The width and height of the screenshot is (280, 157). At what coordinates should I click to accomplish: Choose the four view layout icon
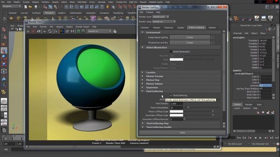[4, 108]
